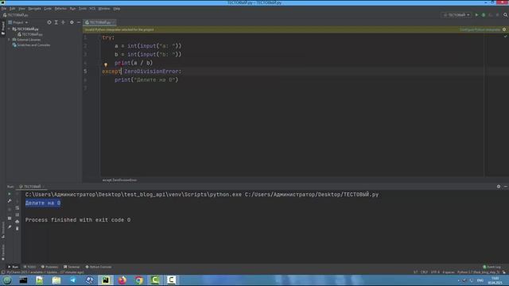This screenshot has width=509, height=286.
Task: Open the Project view dropdown
Action: pos(18,22)
